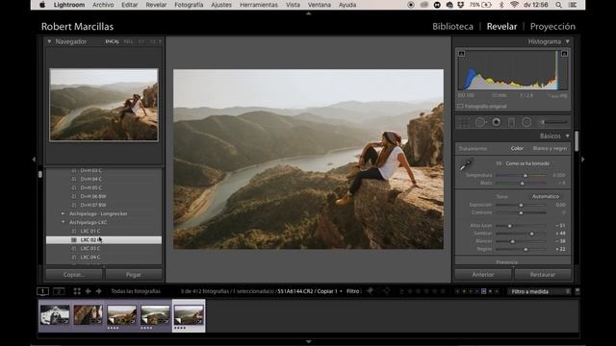Screen dimensions: 616x346
Task: Open Wi-Fi status in menu bar
Action: [514, 5]
